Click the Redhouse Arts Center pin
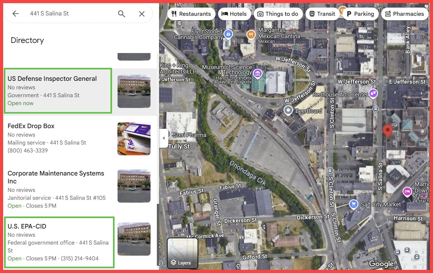The height and width of the screenshot is (273, 433). click(x=374, y=93)
